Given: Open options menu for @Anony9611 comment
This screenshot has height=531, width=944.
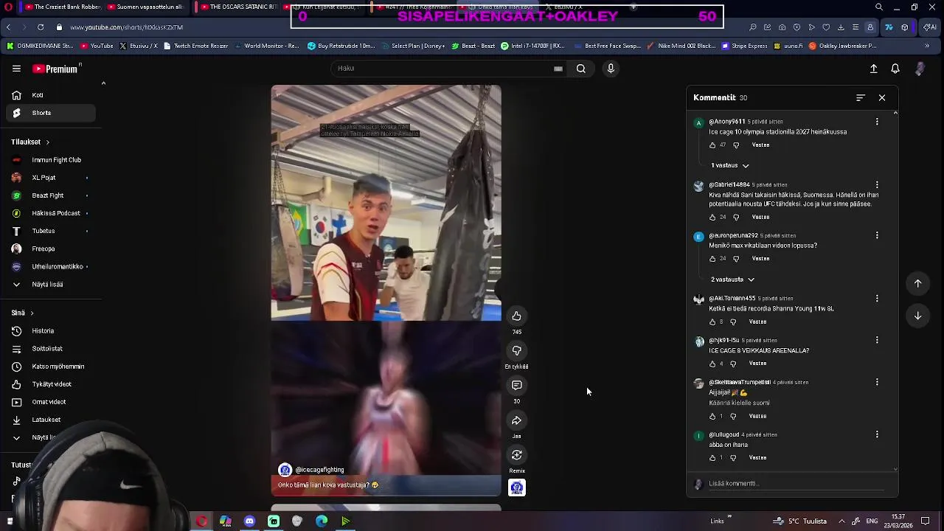Looking at the screenshot, I should (877, 122).
